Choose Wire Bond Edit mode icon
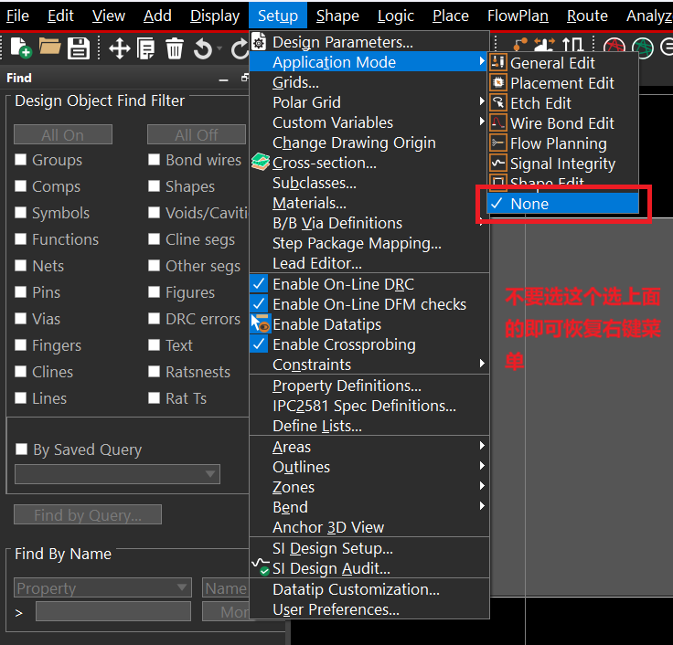Viewport: 673px width, 645px height. click(x=497, y=122)
